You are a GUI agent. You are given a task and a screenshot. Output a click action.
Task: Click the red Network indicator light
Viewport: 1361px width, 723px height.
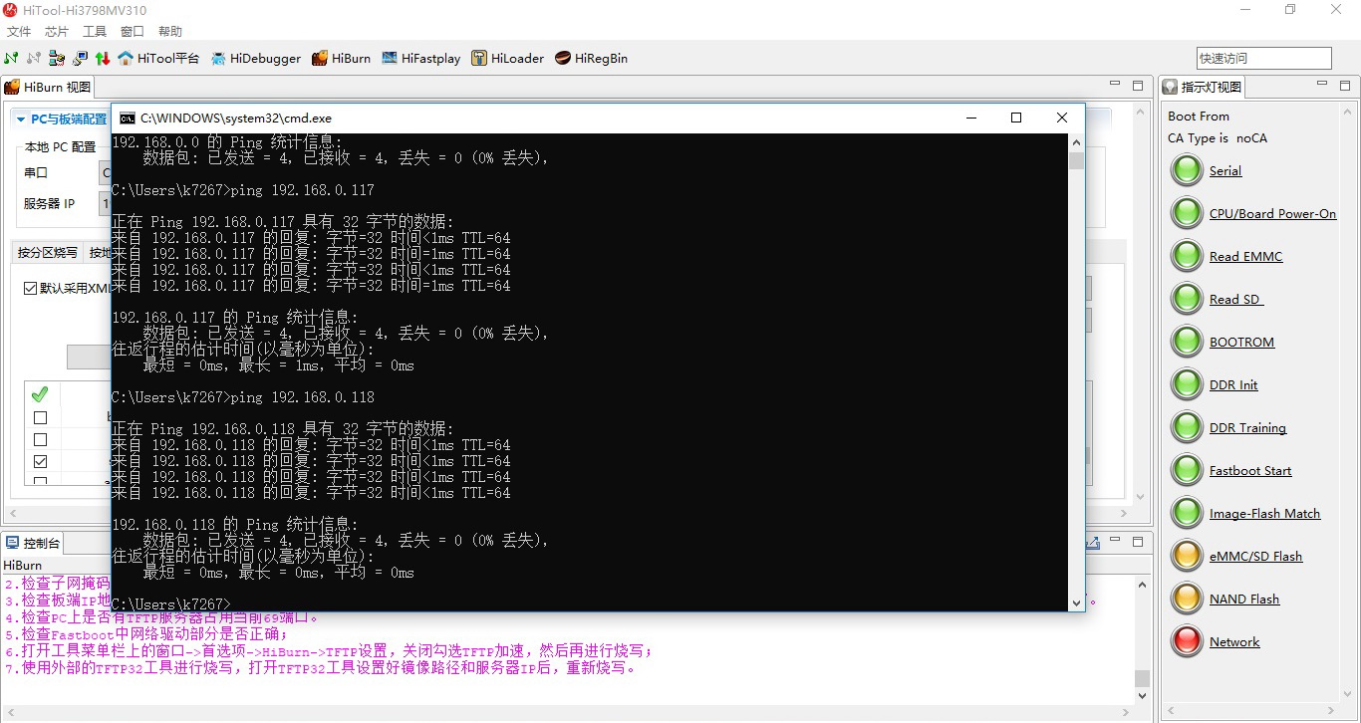pos(1187,642)
